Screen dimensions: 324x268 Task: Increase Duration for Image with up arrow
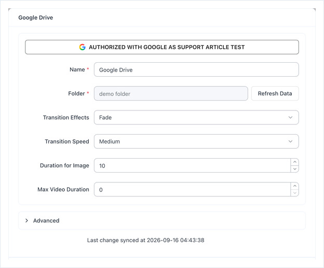(x=294, y=162)
